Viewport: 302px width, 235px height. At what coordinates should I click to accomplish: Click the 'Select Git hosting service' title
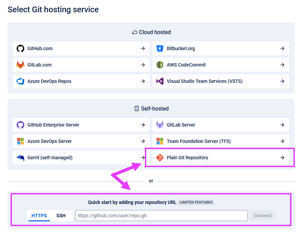tap(53, 10)
